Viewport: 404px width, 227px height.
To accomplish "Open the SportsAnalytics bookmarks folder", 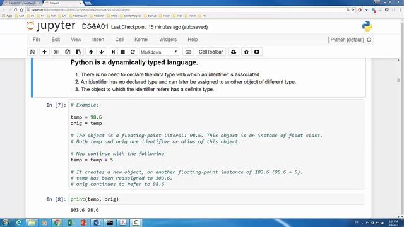I will tap(131, 16).
